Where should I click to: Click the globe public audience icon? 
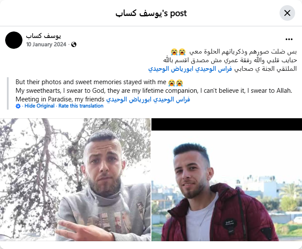pos(74,44)
